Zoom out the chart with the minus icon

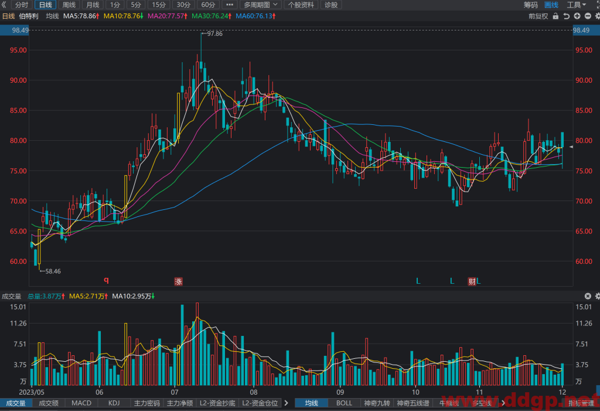coord(588,16)
